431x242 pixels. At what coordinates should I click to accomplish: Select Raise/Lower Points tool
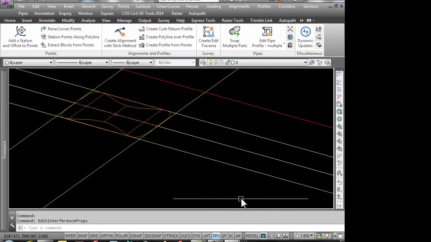pos(61,29)
